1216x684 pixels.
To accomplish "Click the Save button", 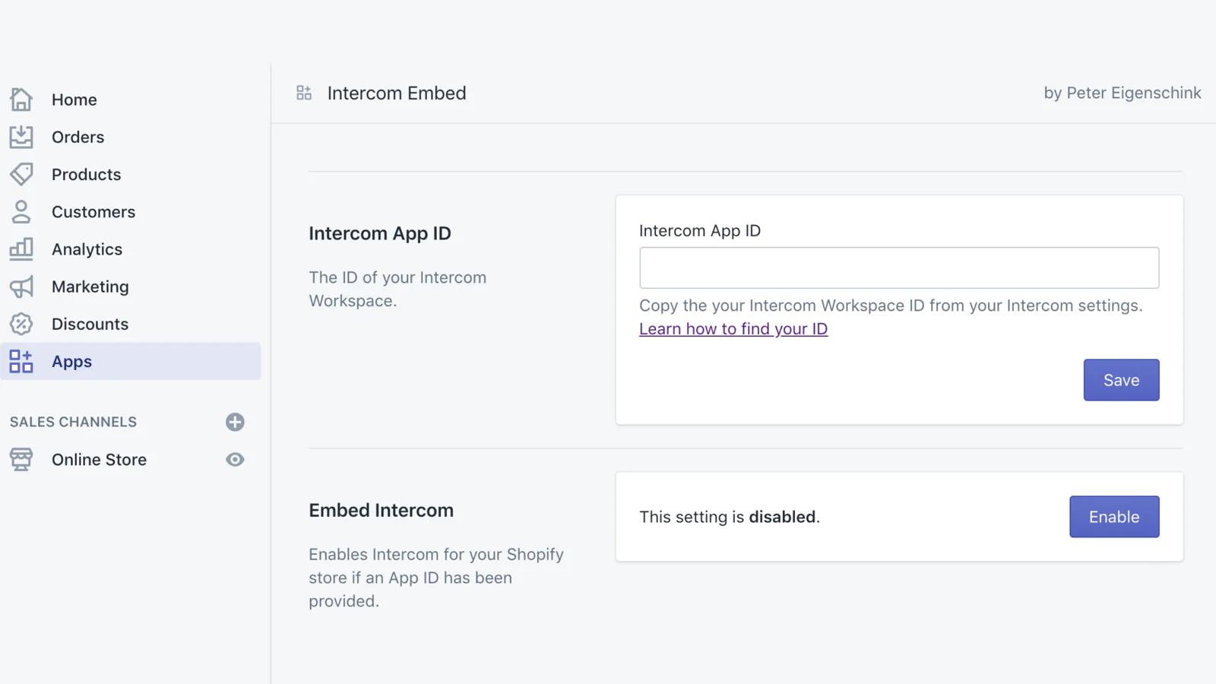I will (x=1121, y=380).
